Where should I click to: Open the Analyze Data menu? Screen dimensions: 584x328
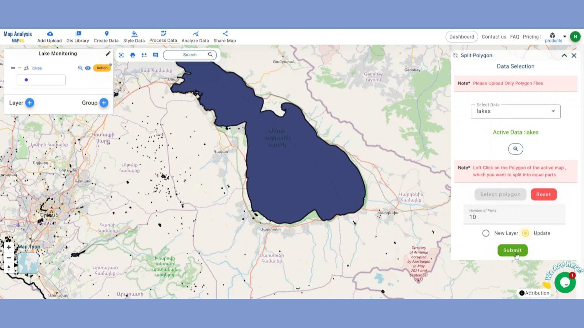pos(195,37)
